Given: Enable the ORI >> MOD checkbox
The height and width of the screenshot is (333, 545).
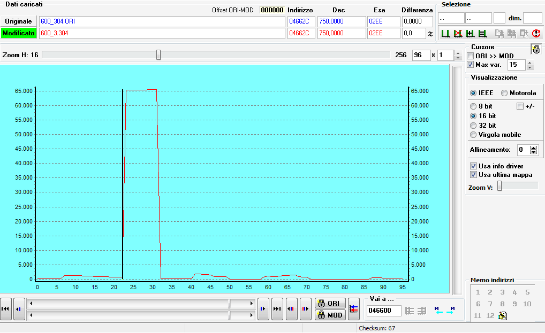Looking at the screenshot, I should point(470,56).
